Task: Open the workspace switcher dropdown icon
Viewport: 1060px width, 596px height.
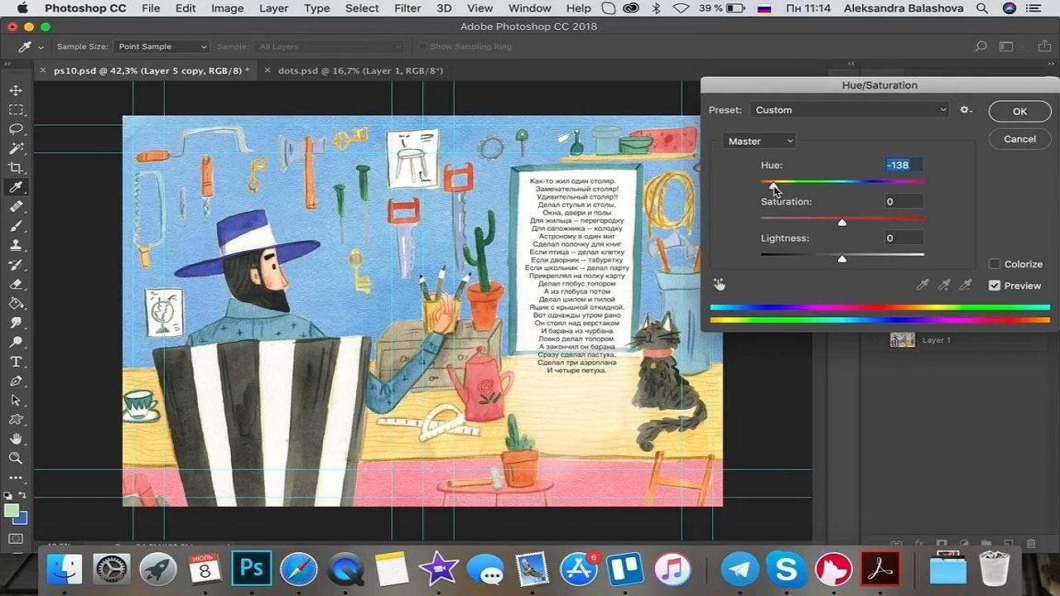Action: [x=1006, y=46]
